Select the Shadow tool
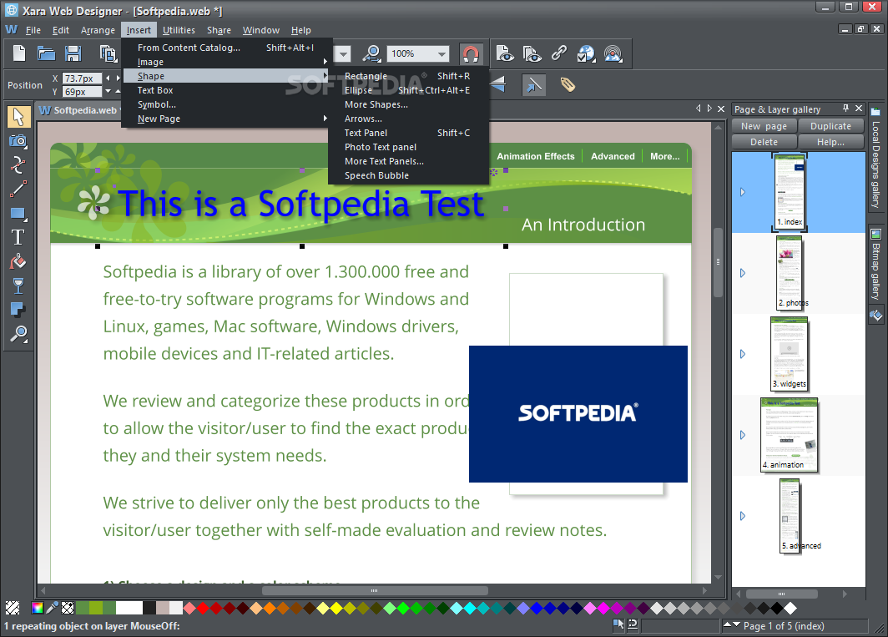This screenshot has height=637, width=888. coord(18,310)
